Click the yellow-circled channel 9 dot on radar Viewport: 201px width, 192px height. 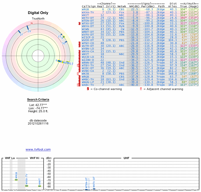[x=64, y=37]
